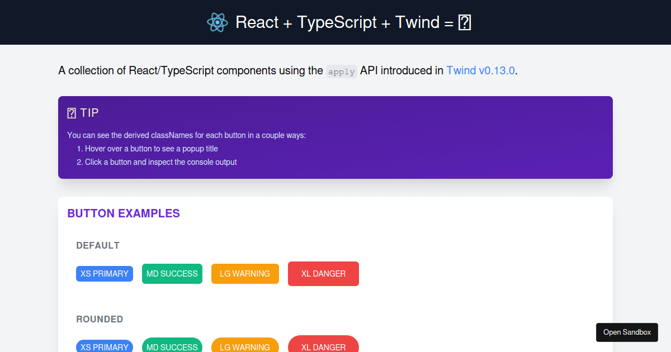Click the React logo in the header

tap(217, 22)
